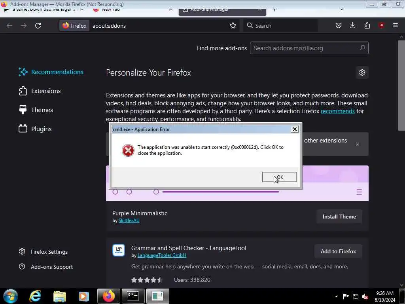Click OK in the cmd.exe error dialog
This screenshot has height=304, width=405.
pos(280,177)
